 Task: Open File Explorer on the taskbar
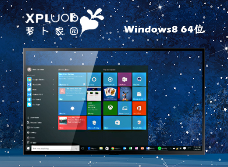(x=101, y=149)
